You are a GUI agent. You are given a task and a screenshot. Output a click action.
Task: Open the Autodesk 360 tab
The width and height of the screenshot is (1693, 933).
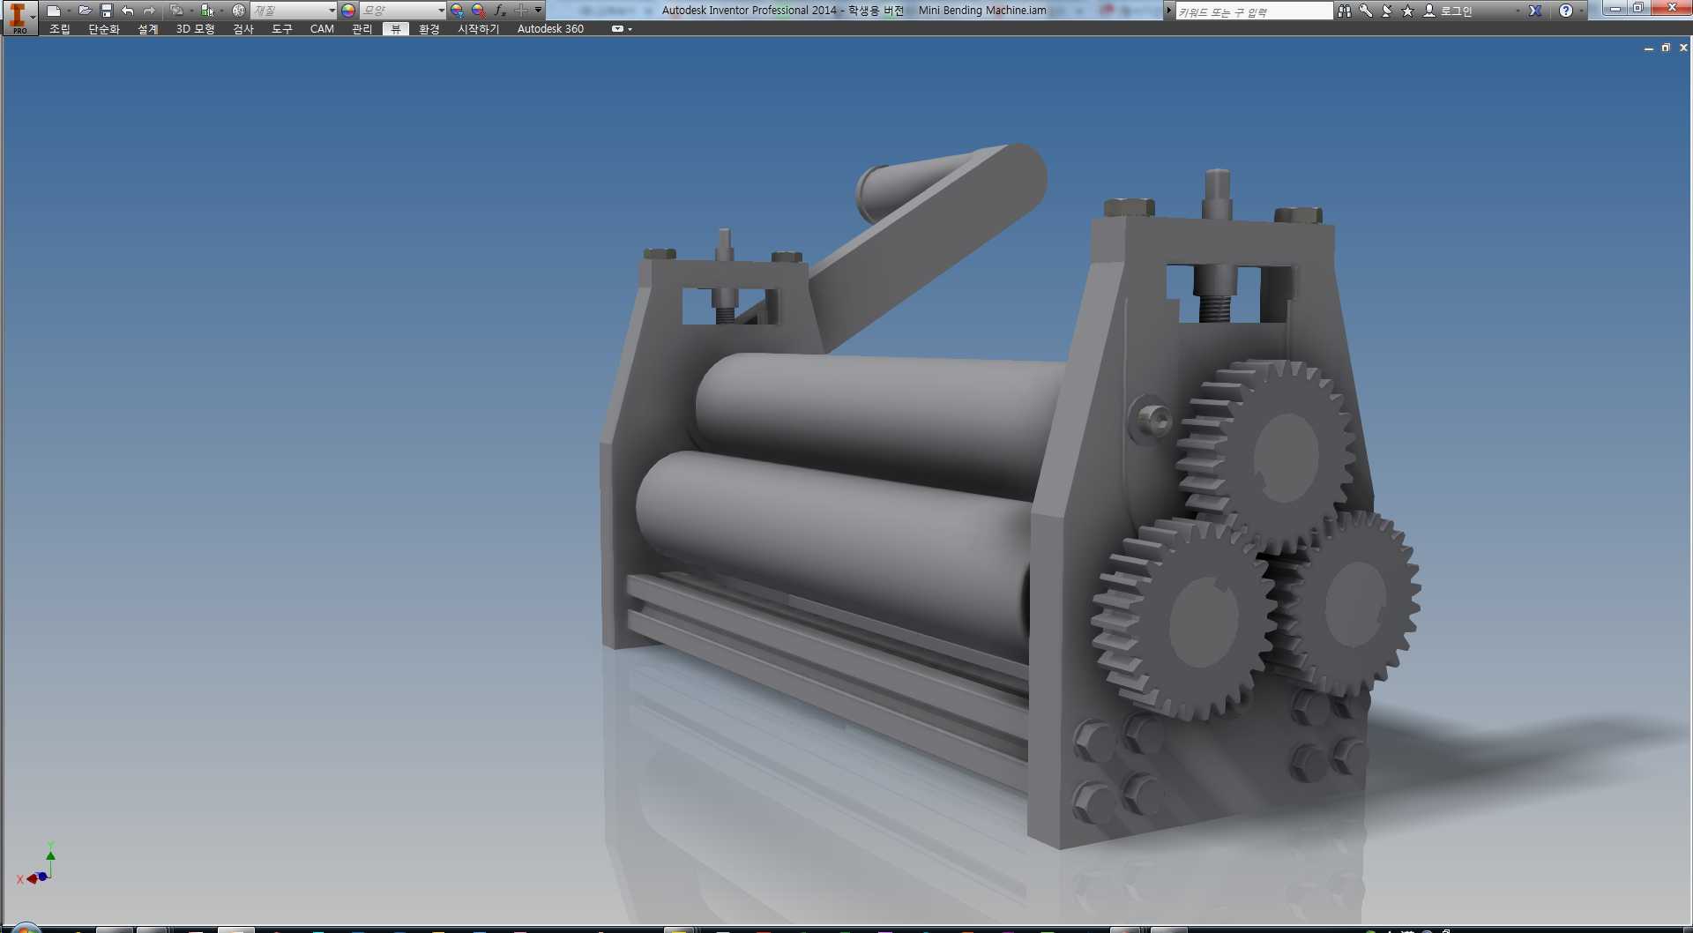(x=550, y=29)
